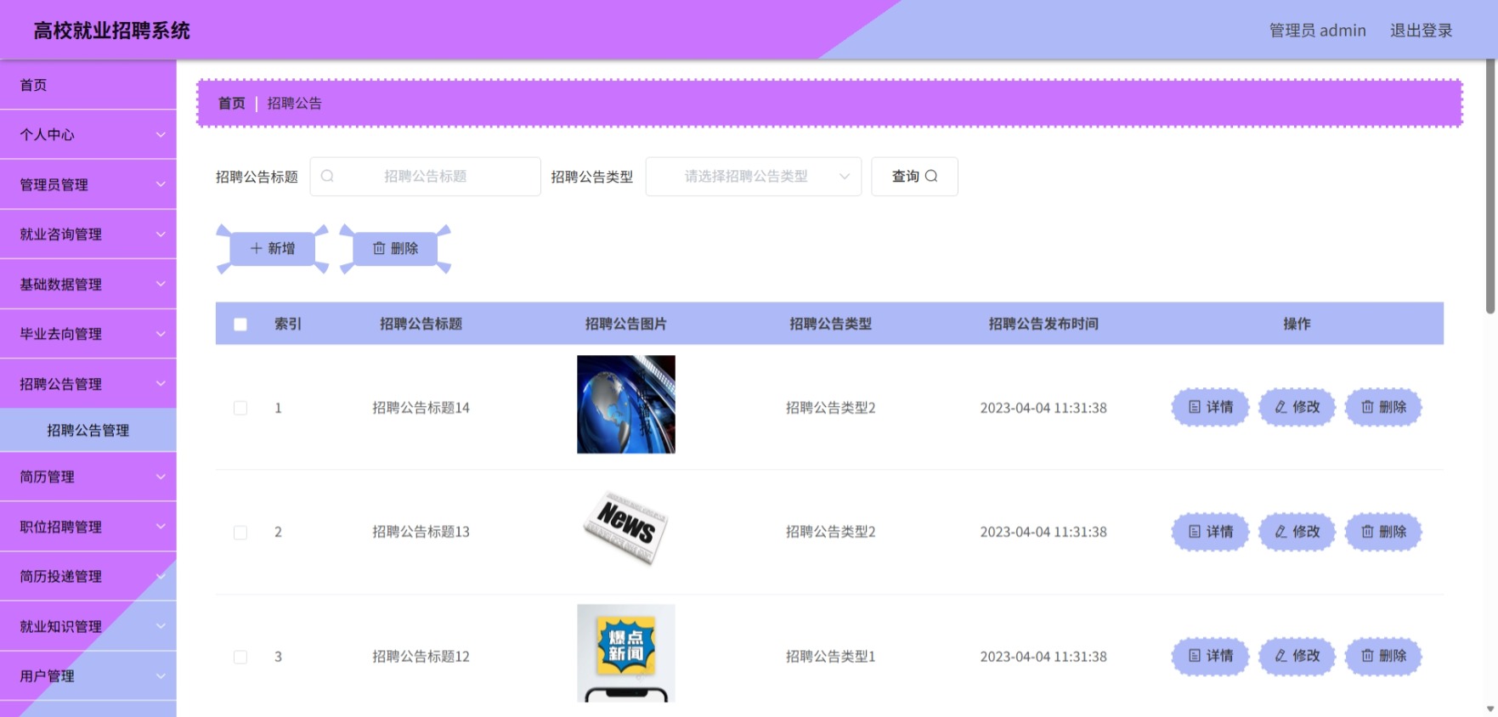Click the 新增 add button
The image size is (1498, 717).
[x=273, y=248]
